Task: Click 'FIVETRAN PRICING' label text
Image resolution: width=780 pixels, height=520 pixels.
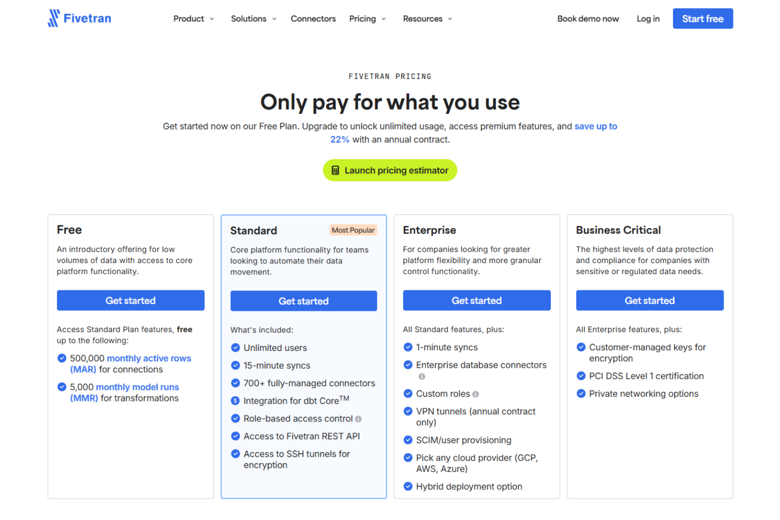Action: (390, 76)
